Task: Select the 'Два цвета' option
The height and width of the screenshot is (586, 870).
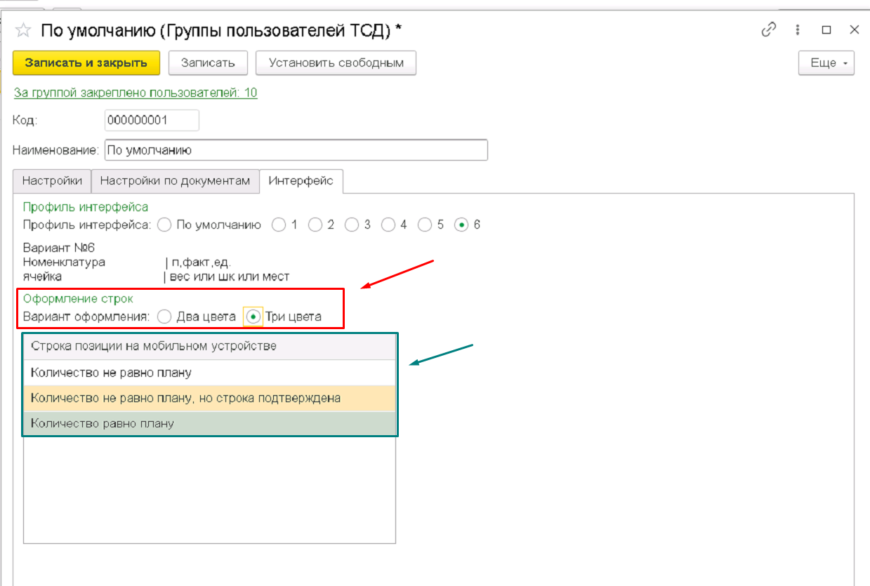Action: pos(165,317)
